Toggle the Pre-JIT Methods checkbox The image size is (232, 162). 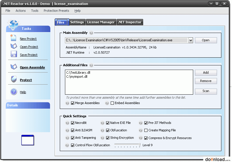146,123
